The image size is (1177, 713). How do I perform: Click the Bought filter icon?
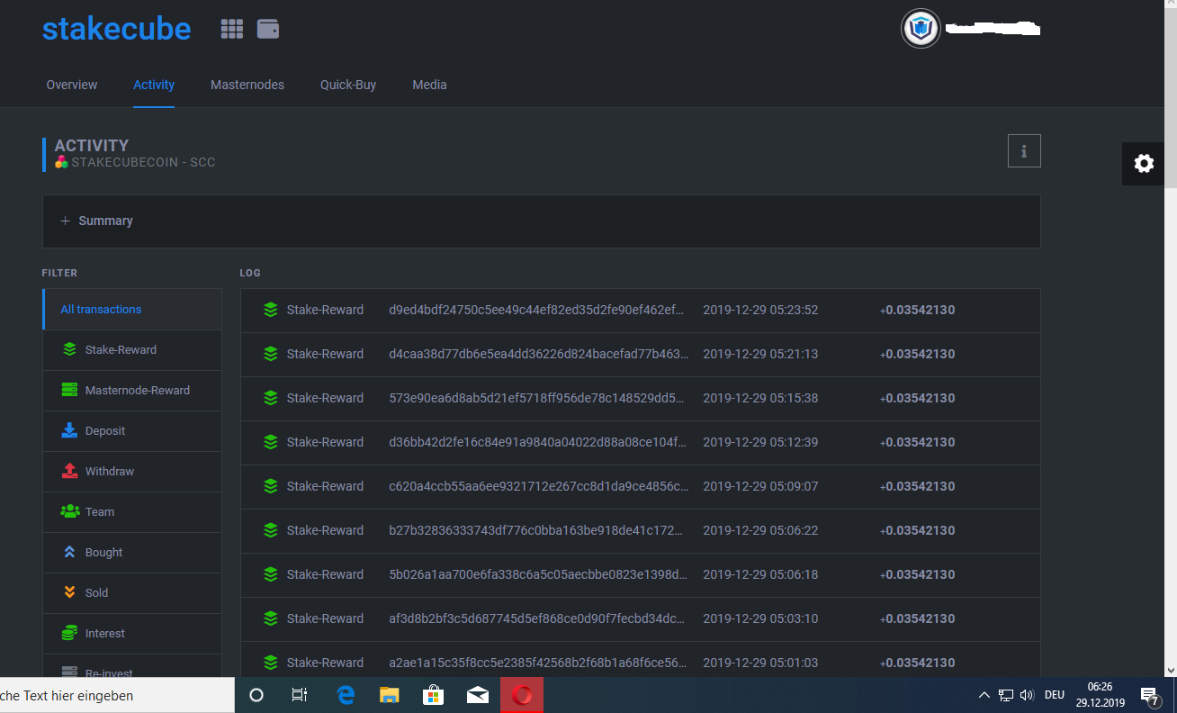pos(69,553)
